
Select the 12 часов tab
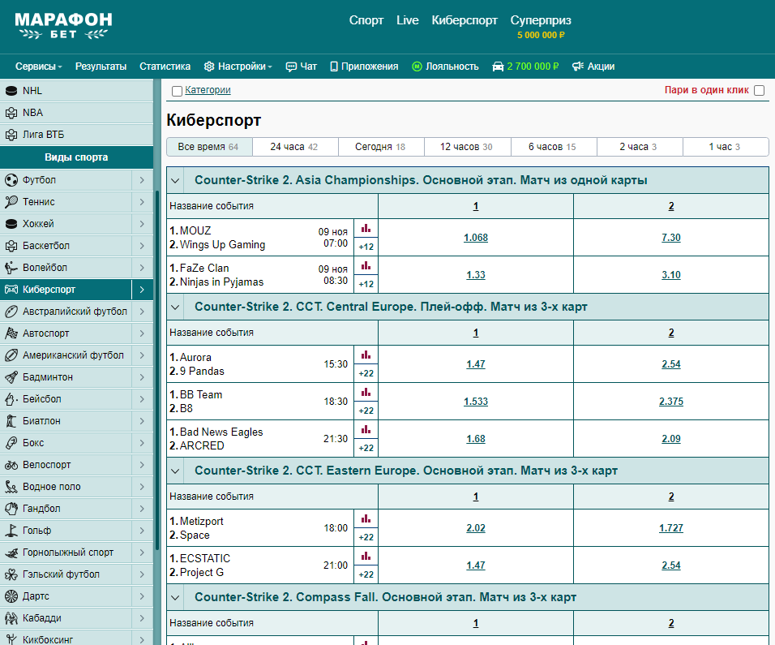(x=468, y=147)
